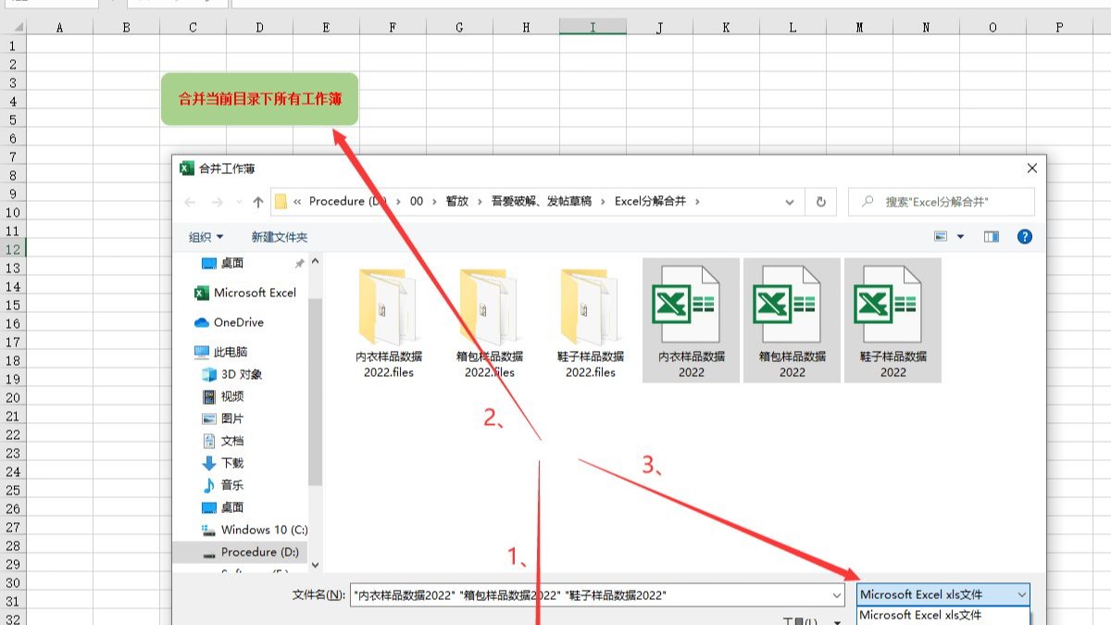Open the Microsoft Excel xls文件 file type dropdown
This screenshot has width=1111, height=625.
coord(942,594)
